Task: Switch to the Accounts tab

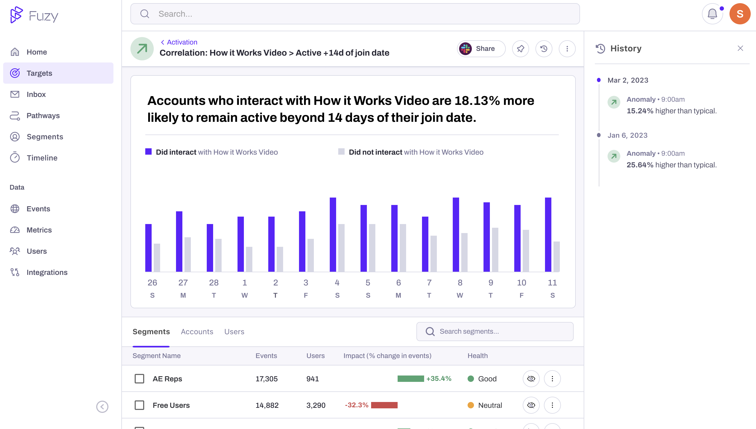Action: coord(197,332)
